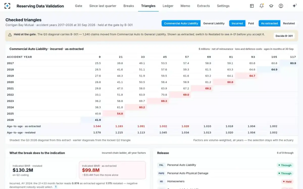303x189 pixels.
Task: Go to the Extracts tab
Action: click(x=204, y=6)
